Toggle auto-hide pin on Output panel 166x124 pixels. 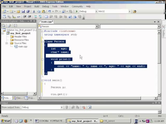156,103
